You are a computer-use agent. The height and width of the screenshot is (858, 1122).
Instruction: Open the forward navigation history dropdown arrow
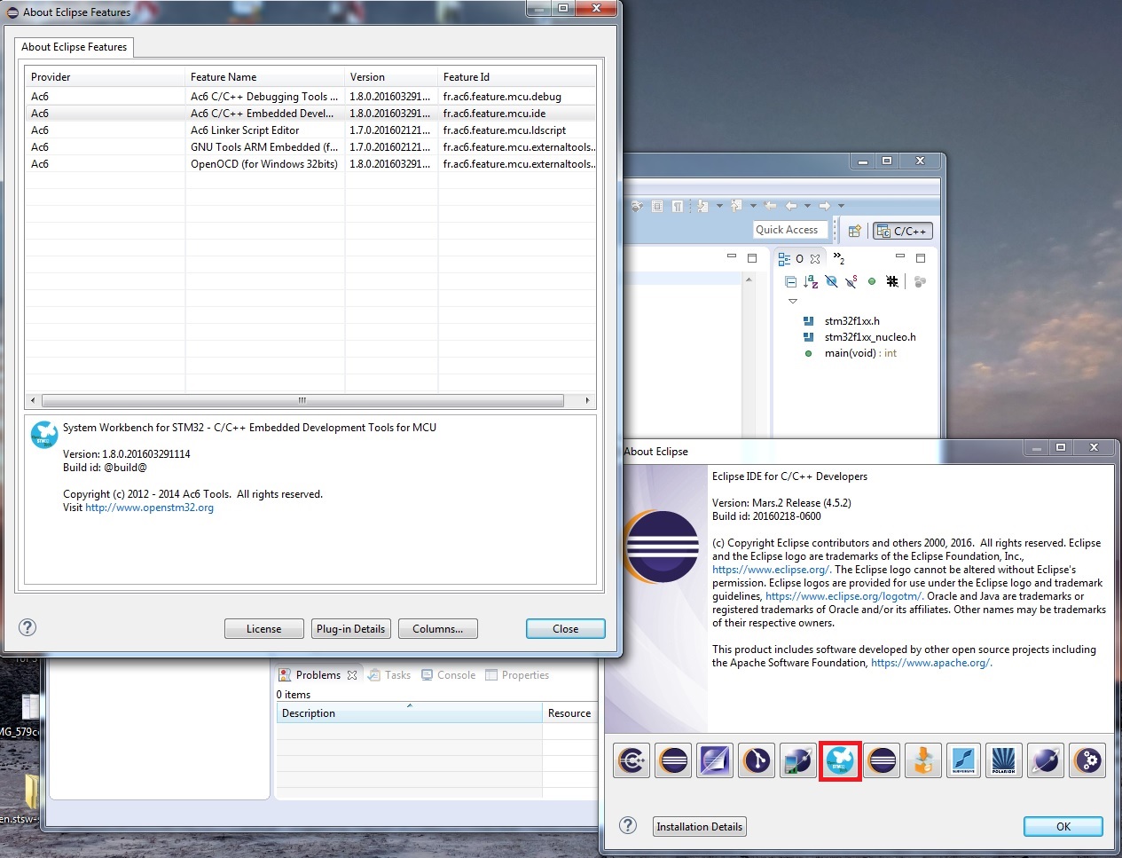tap(841, 206)
